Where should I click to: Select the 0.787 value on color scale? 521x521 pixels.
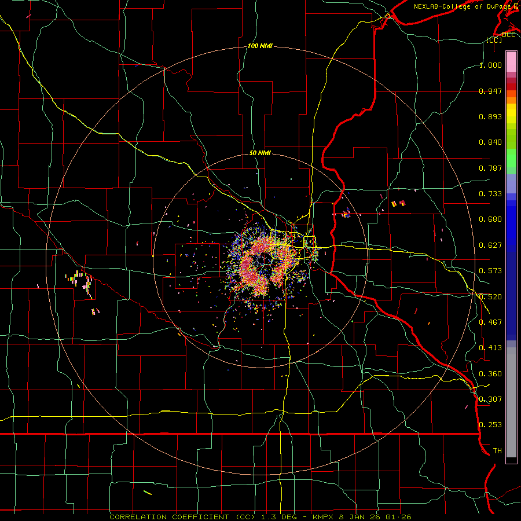pyautogui.click(x=490, y=168)
